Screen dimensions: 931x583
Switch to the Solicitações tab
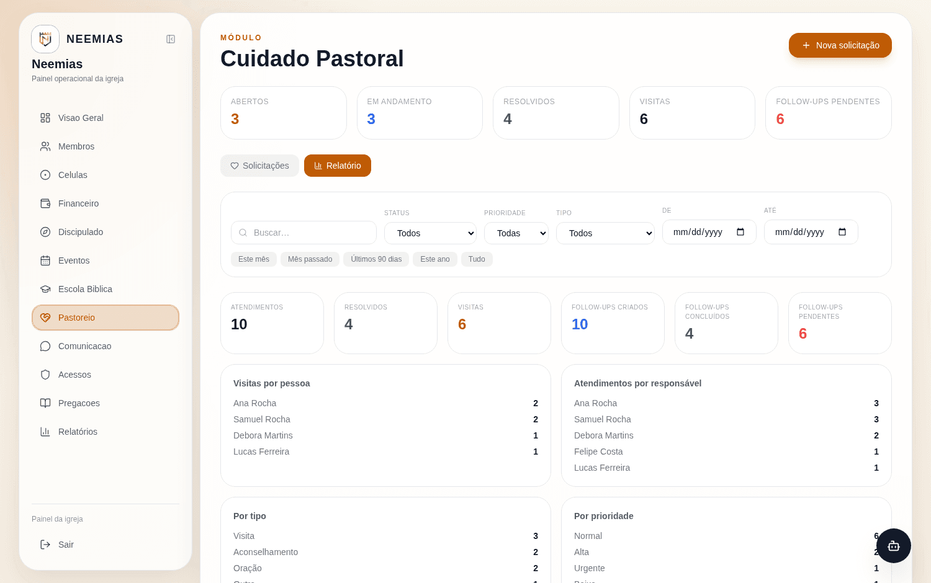click(259, 166)
